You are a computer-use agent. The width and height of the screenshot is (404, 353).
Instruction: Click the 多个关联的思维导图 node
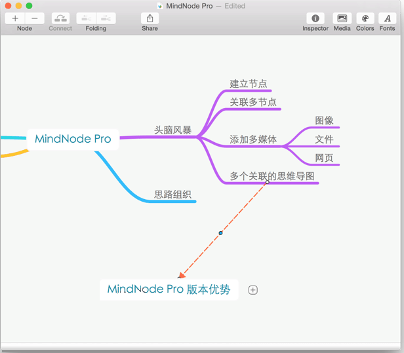(x=272, y=176)
